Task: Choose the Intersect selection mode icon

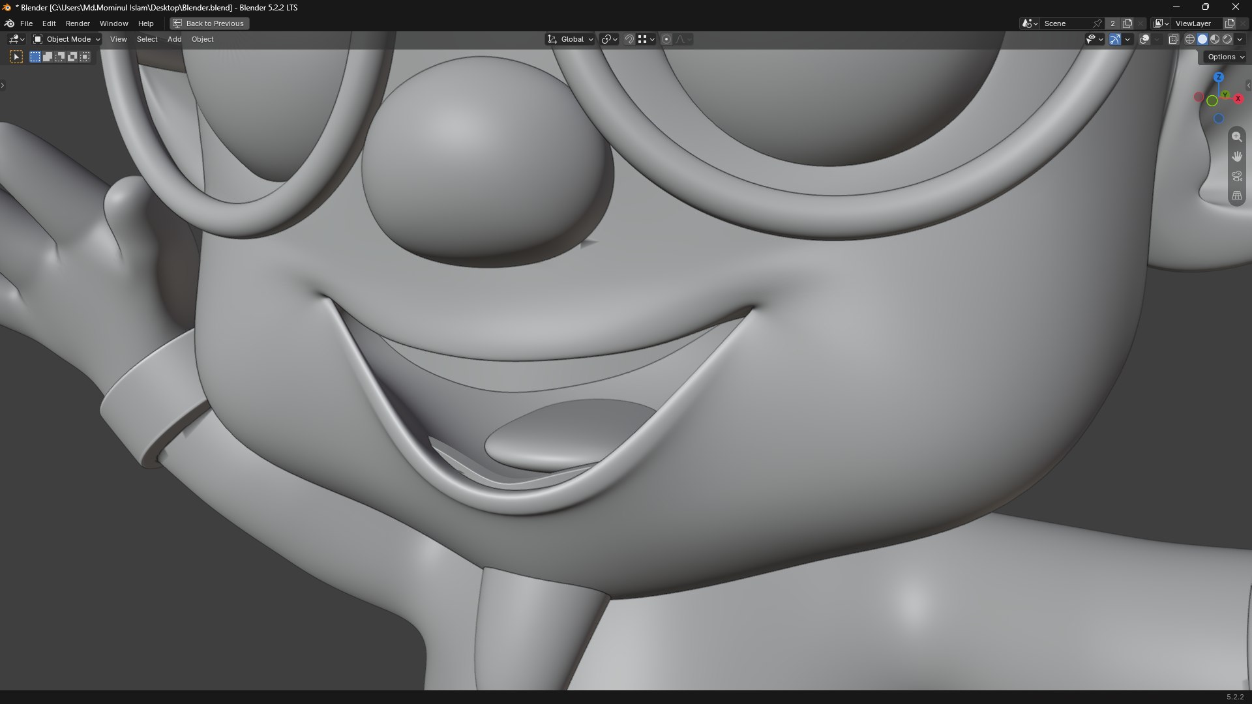Action: point(85,57)
